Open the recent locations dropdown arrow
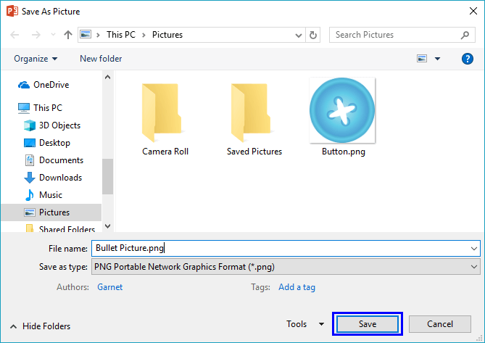Screen dimensions: 485x343 click(53, 34)
